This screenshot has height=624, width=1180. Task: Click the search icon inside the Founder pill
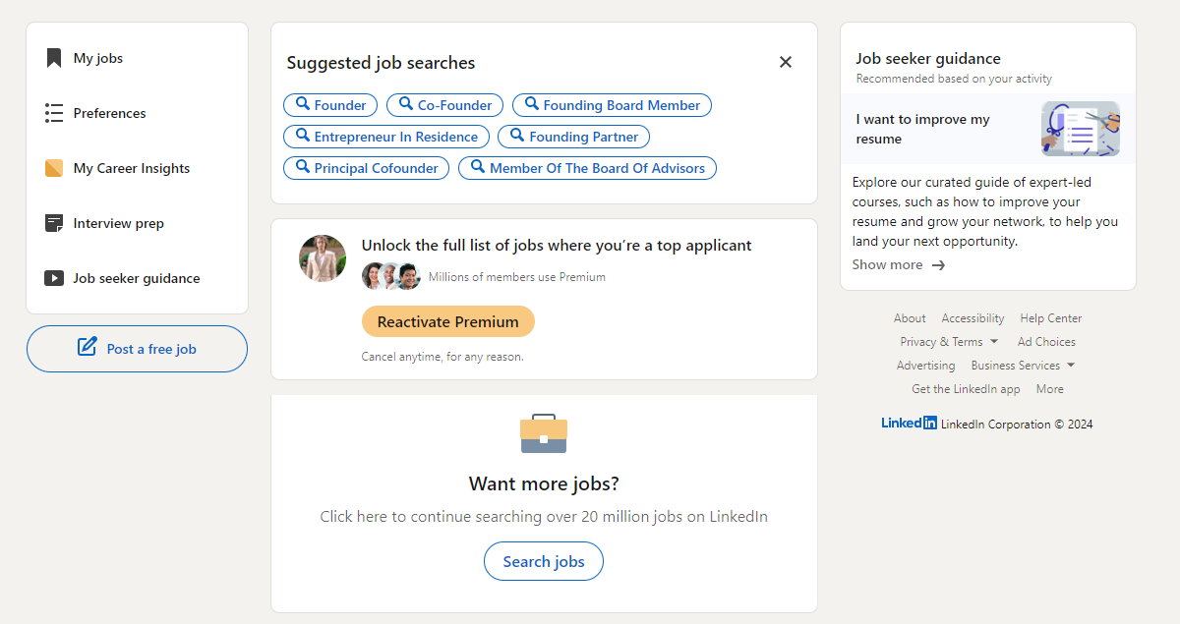[303, 104]
